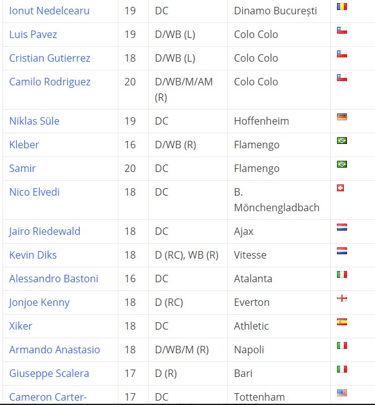375x405 pixels.
Task: Click the Swiss flag beside Nico Elvedi
Action: tap(340, 188)
